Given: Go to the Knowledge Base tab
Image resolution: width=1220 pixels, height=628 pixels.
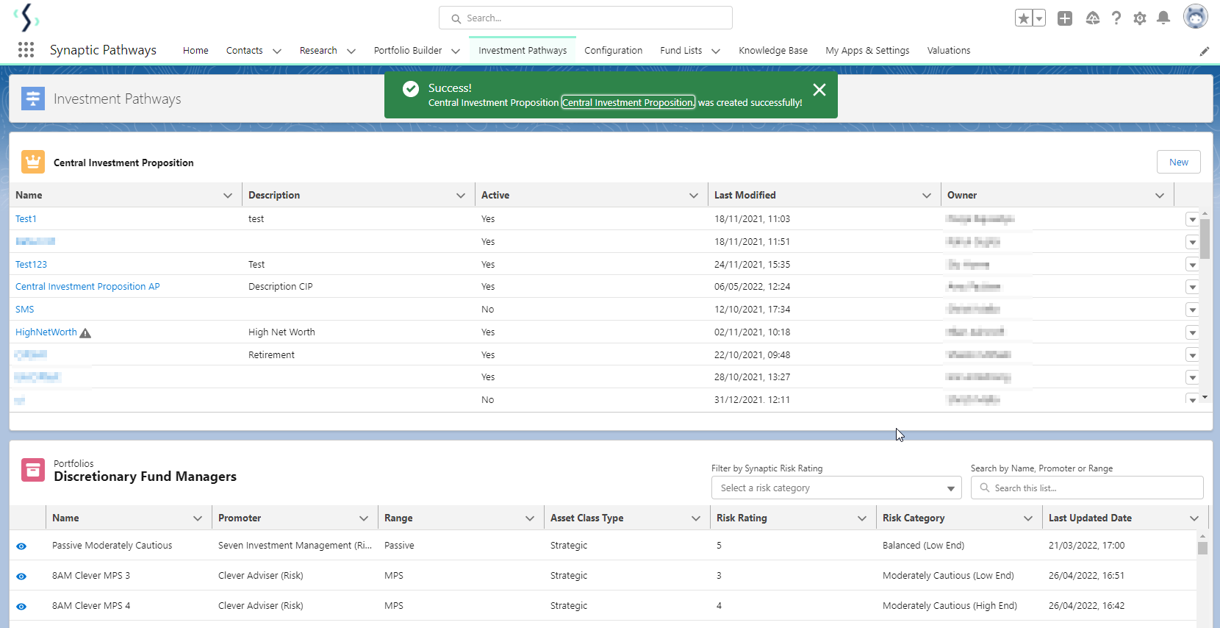Looking at the screenshot, I should coord(772,51).
